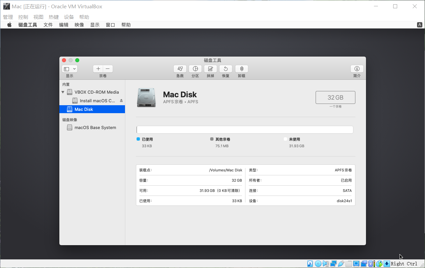Open VirtualBox 管理 menu
The height and width of the screenshot is (268, 425).
[8, 17]
